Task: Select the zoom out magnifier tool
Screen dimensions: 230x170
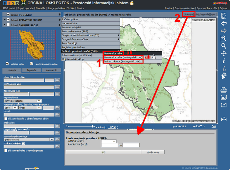Action: point(224,46)
